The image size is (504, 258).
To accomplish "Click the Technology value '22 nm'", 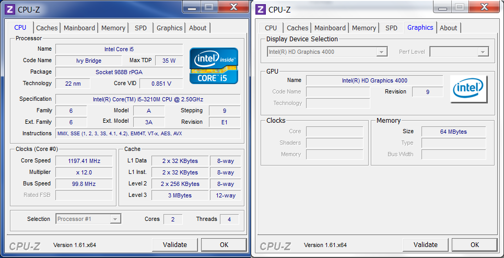I will tap(73, 84).
